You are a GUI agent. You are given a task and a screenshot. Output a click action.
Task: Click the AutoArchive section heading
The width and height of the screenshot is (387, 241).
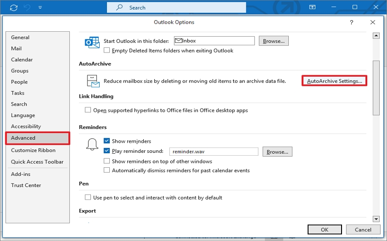click(x=95, y=64)
